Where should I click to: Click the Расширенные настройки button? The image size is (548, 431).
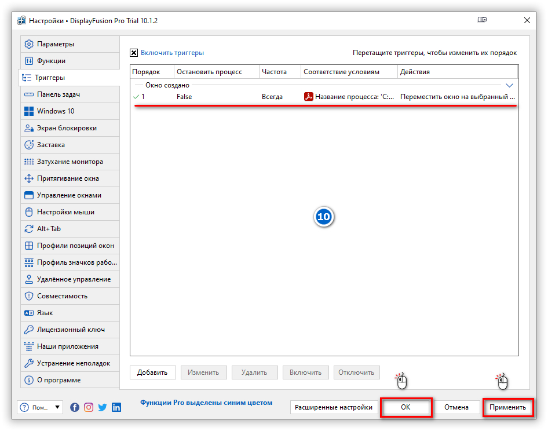[334, 407]
